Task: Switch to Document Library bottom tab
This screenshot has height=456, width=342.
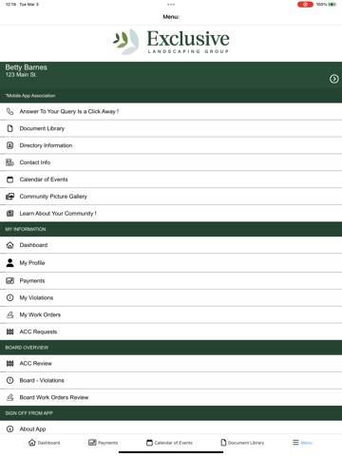Action: (x=242, y=443)
